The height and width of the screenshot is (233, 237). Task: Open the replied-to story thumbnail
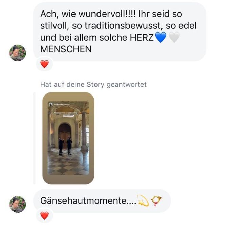68,138
